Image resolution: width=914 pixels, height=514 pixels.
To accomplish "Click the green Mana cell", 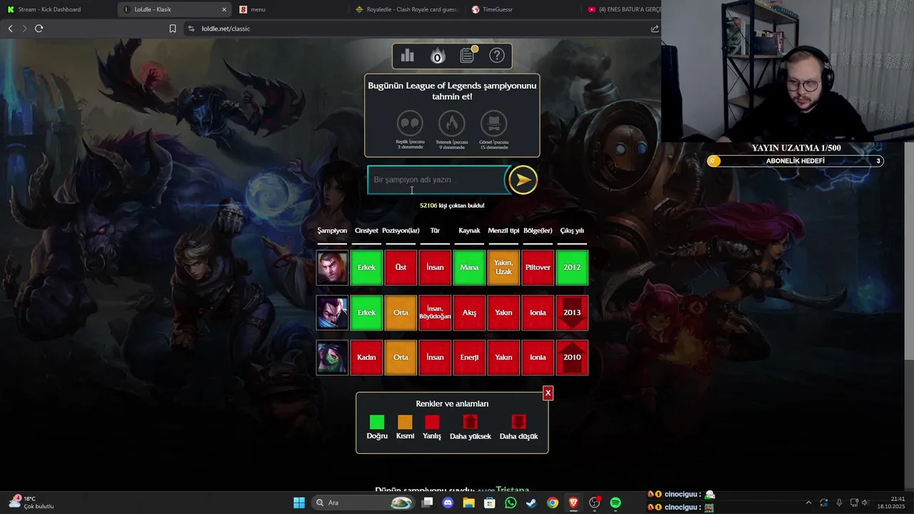I will pyautogui.click(x=469, y=268).
